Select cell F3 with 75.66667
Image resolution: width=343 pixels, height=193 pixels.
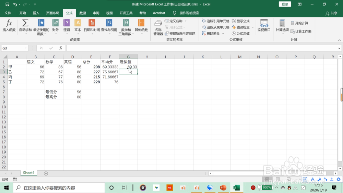tap(110, 72)
